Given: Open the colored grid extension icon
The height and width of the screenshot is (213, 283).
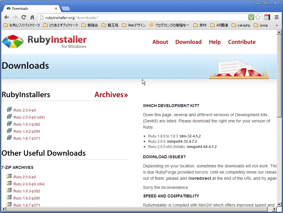Looking at the screenshot, I should click(x=267, y=17).
